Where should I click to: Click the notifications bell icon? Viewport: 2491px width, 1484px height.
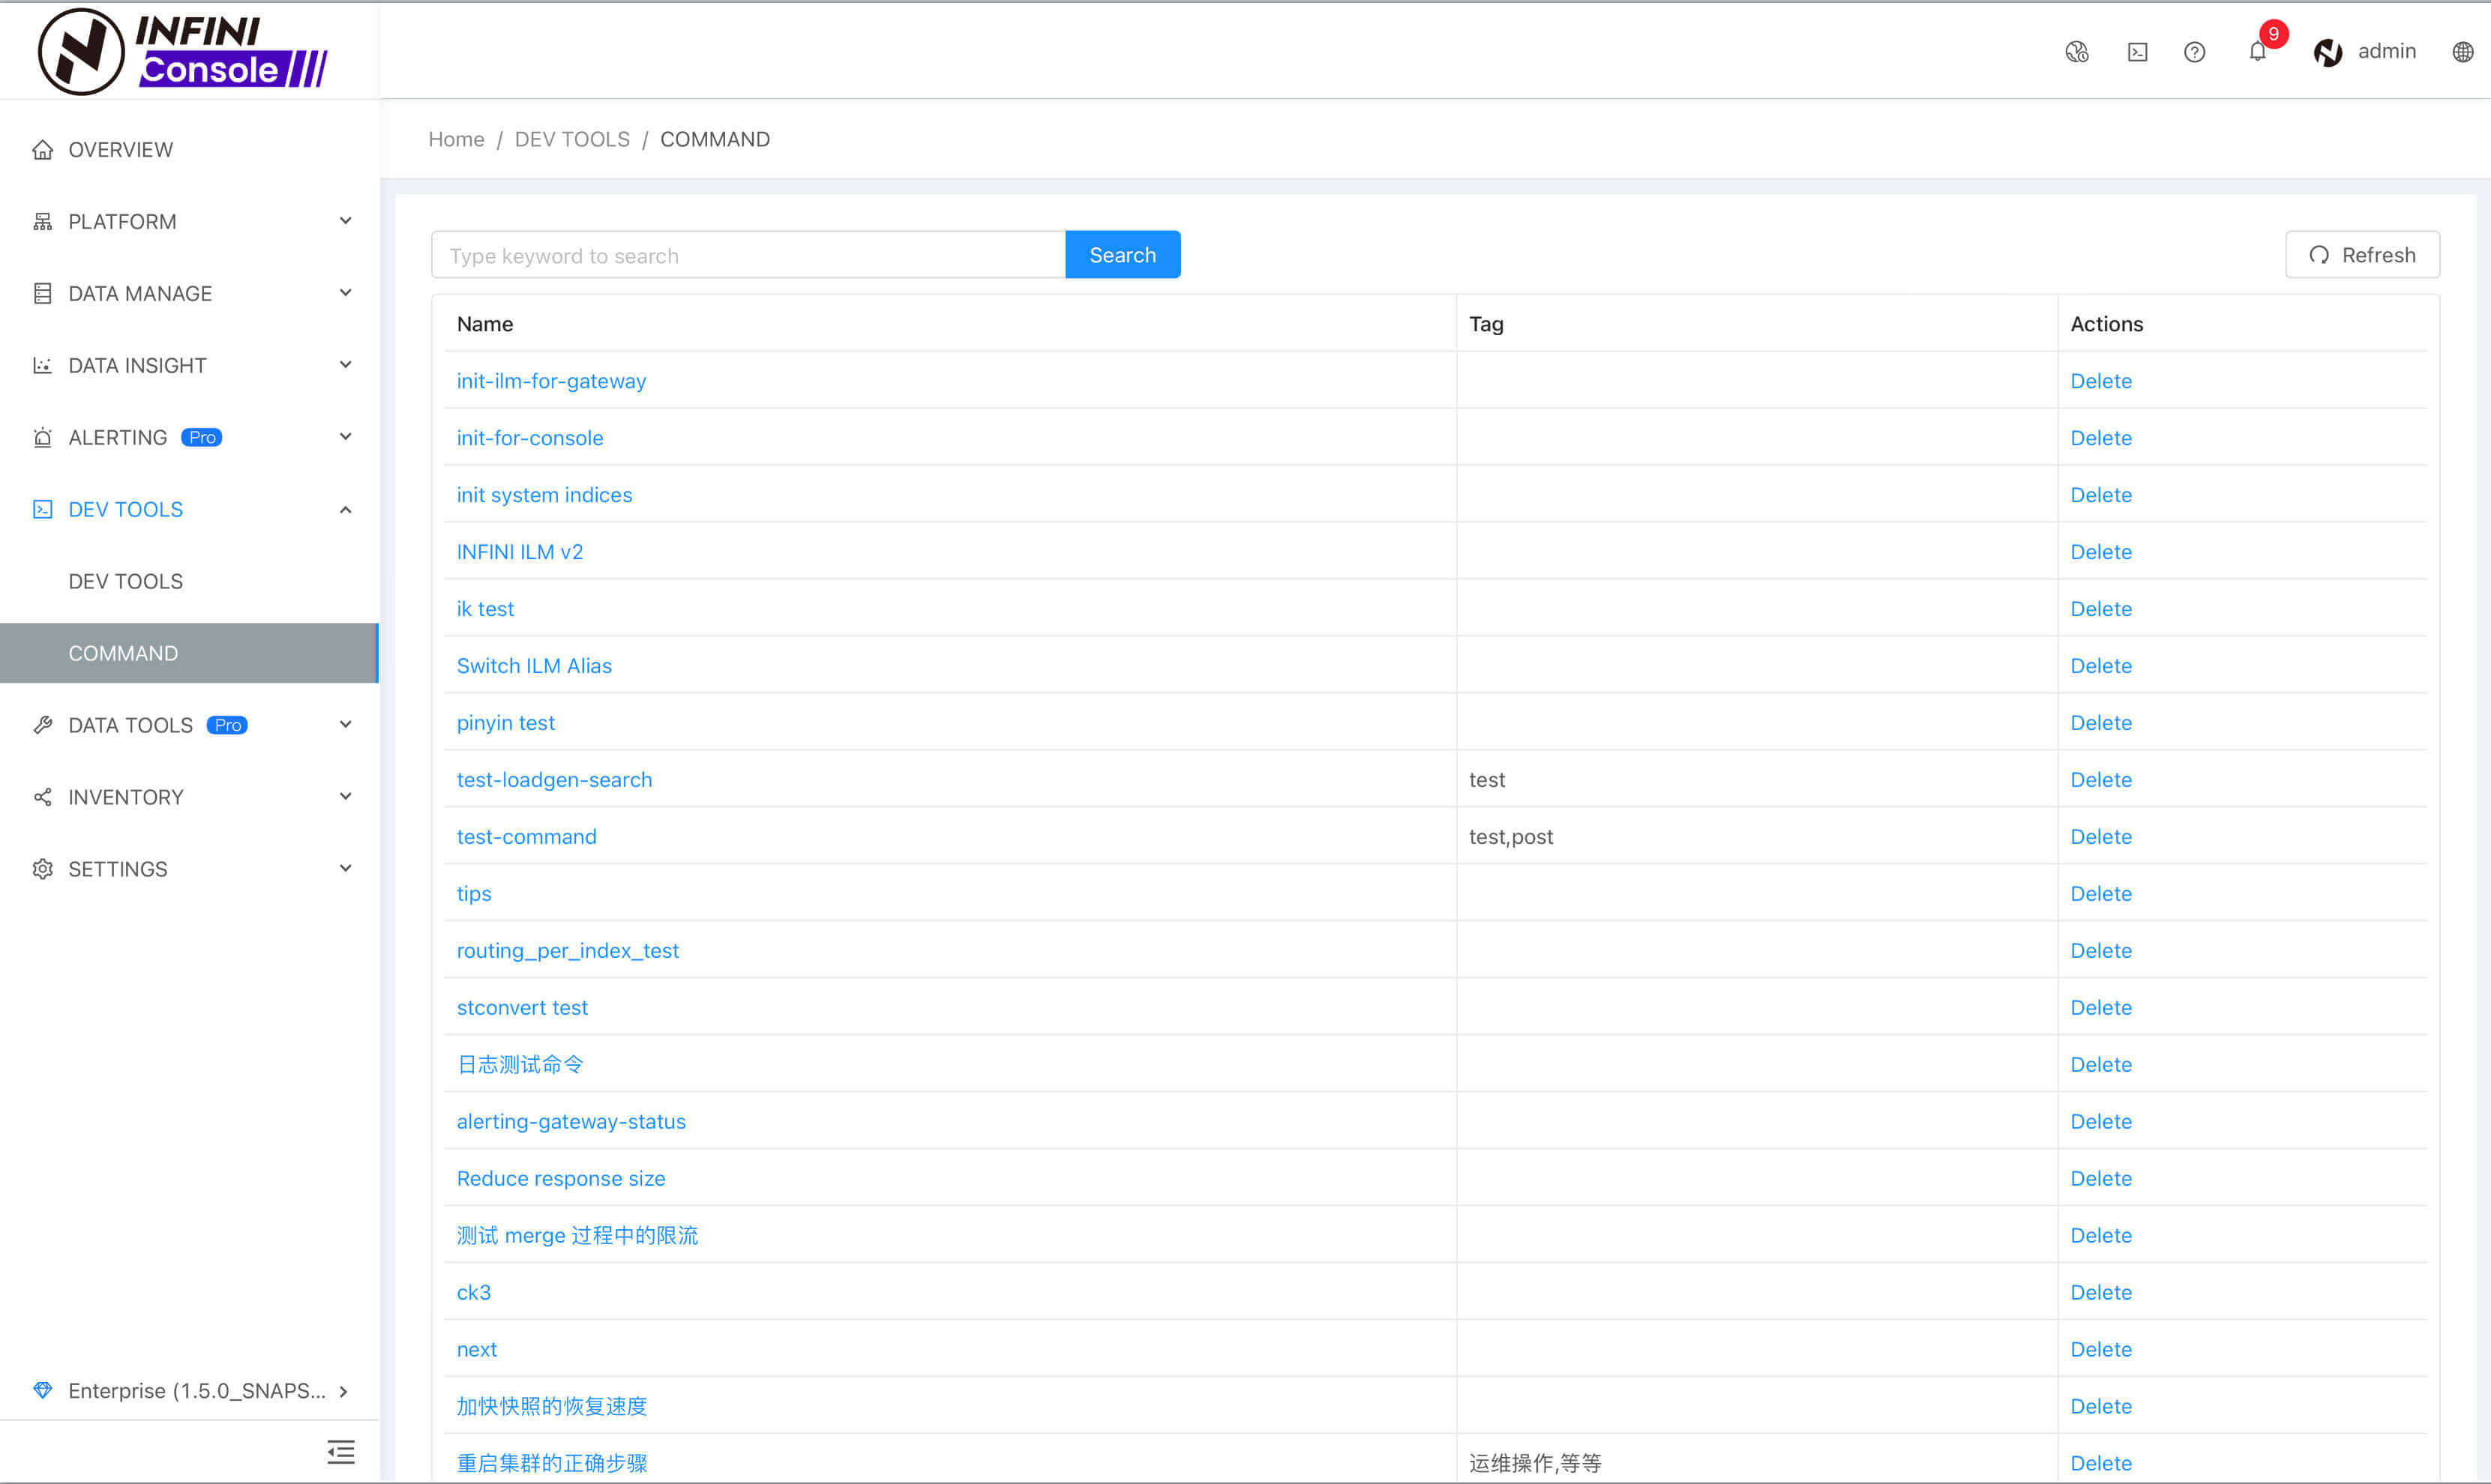(x=2258, y=51)
